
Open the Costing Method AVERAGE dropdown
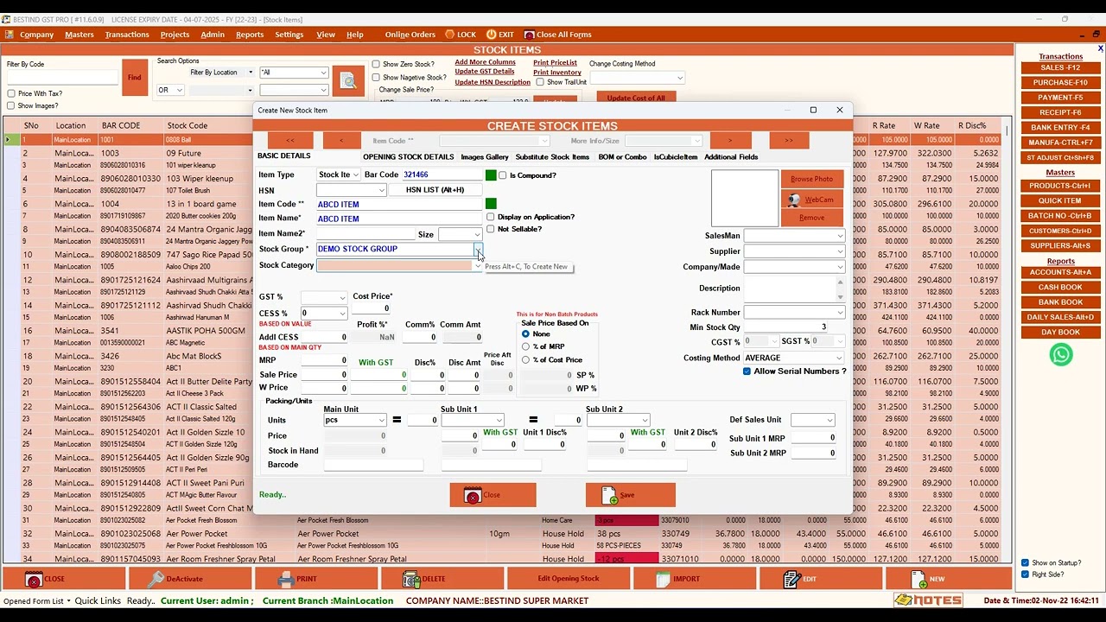pos(839,358)
